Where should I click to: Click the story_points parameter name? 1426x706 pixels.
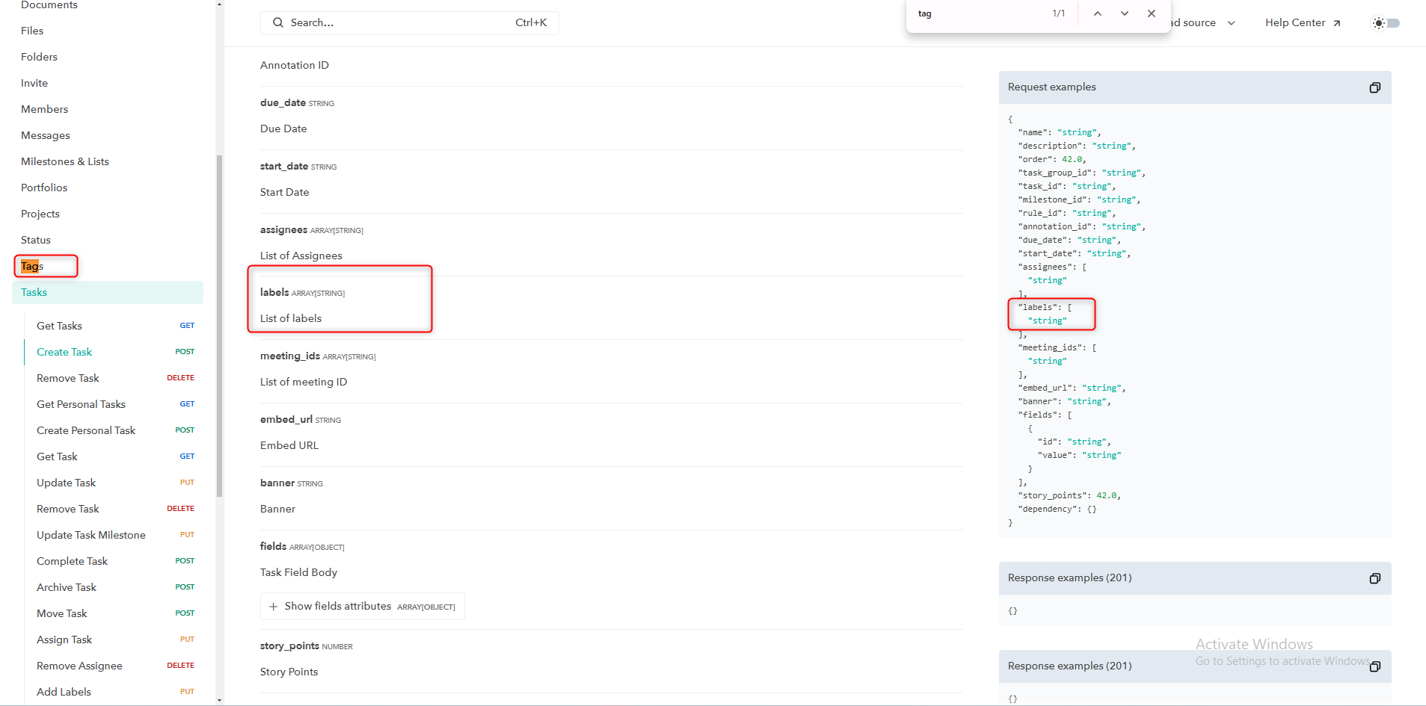point(289,645)
